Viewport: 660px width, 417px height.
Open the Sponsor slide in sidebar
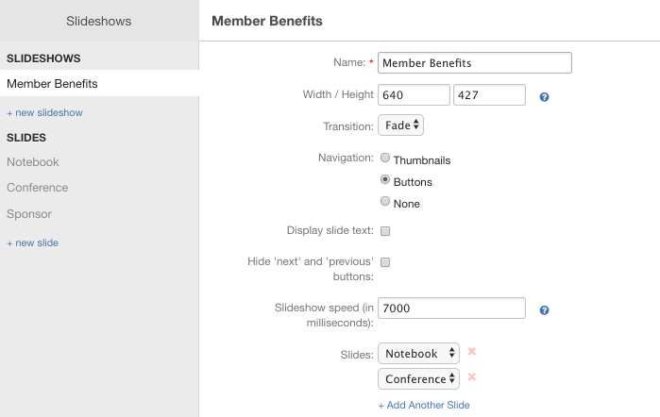coord(29,214)
